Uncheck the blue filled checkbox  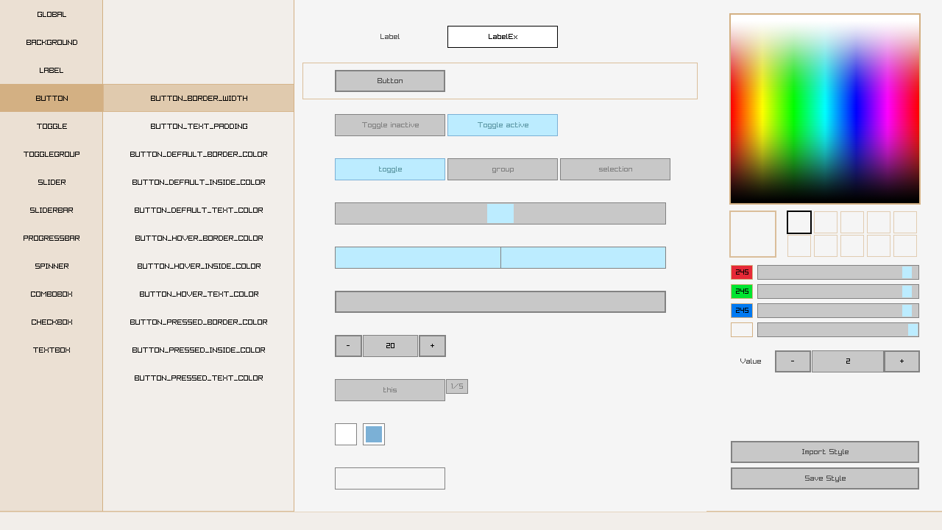(x=374, y=434)
